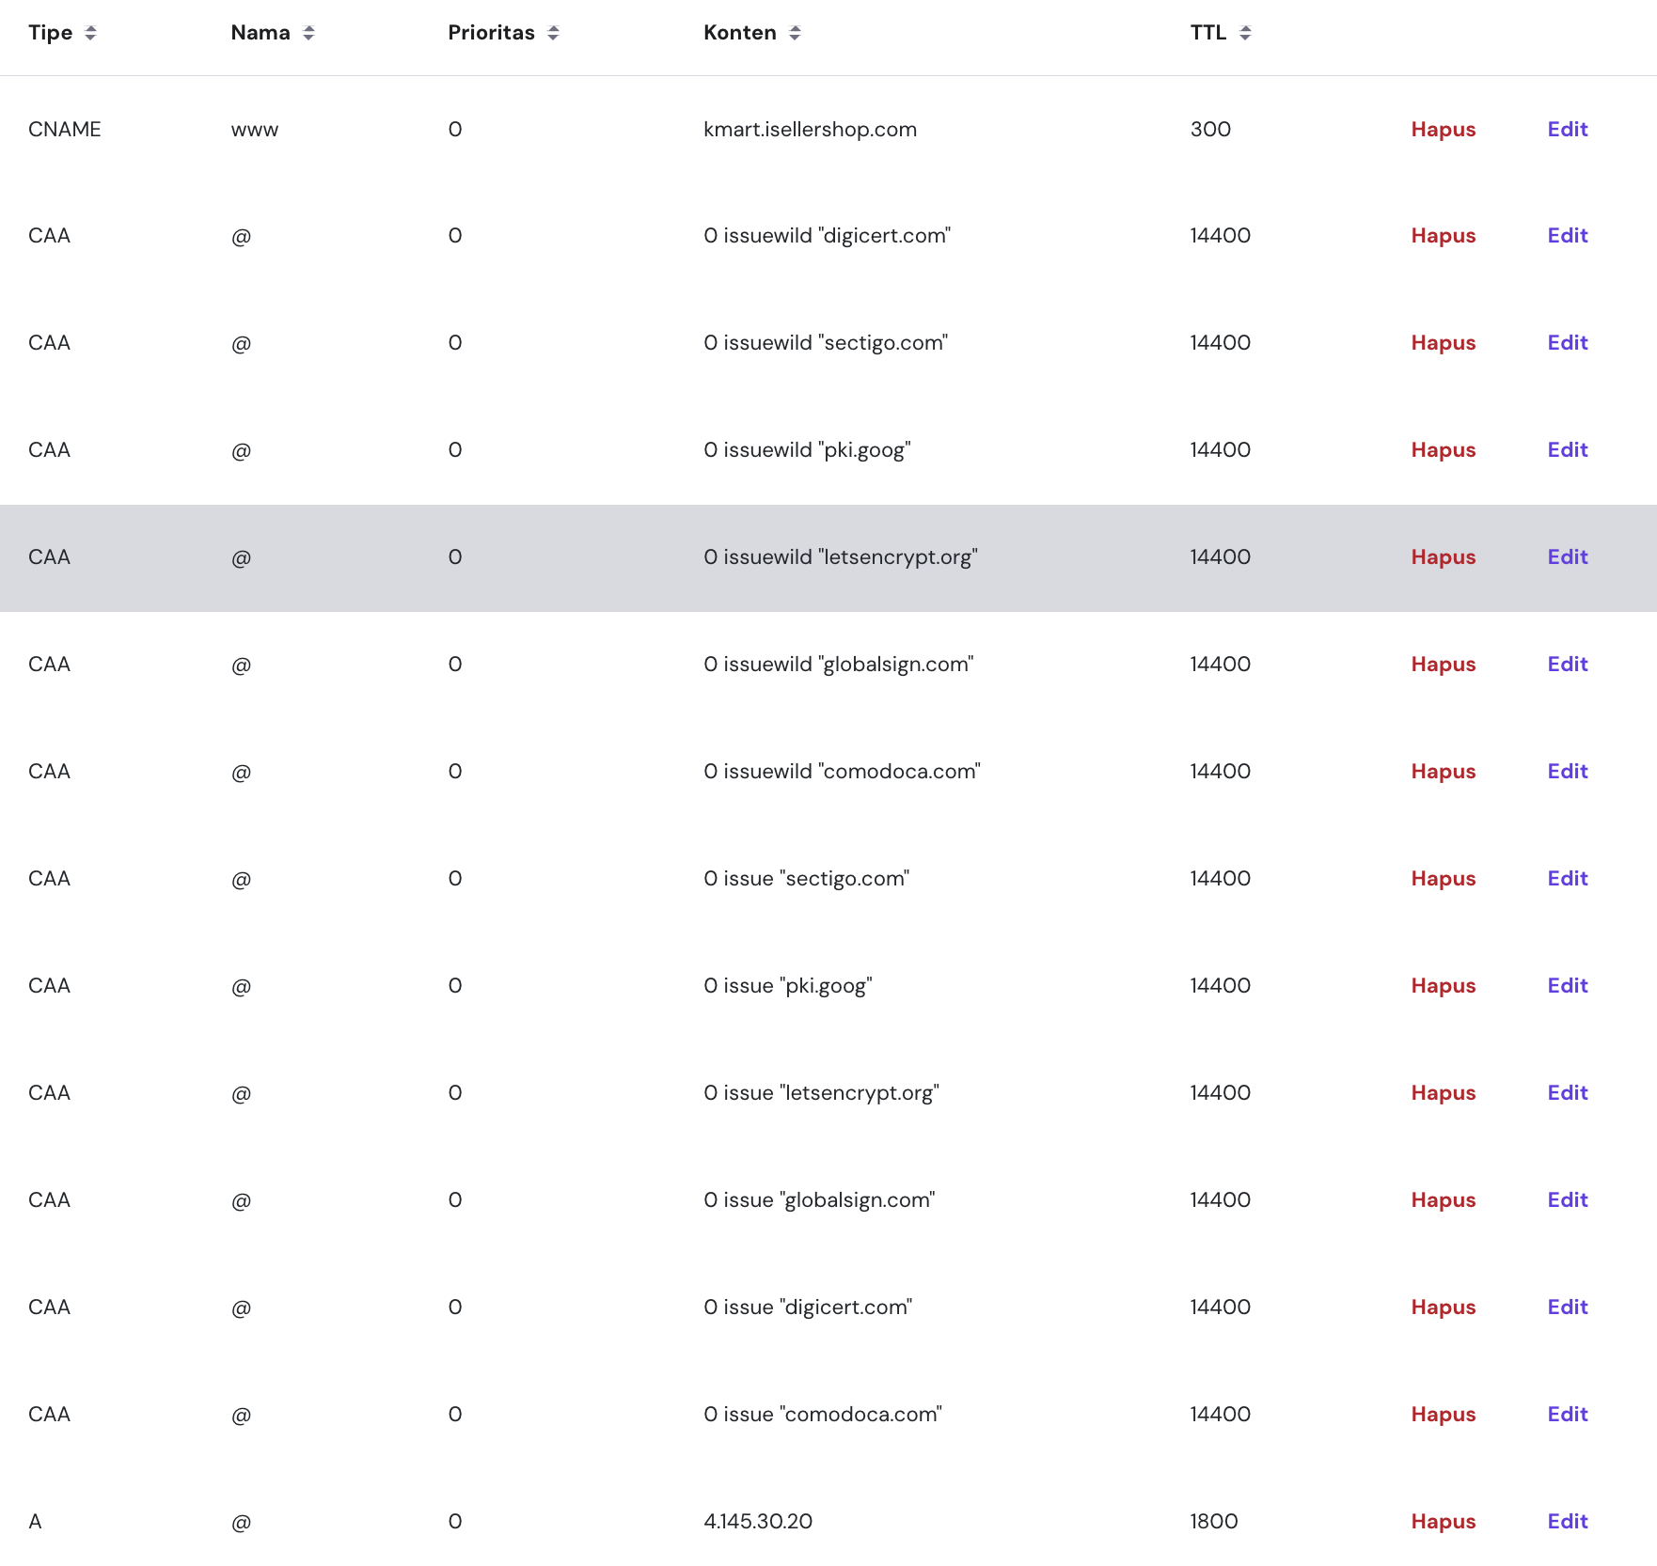Edit the issue globalsign.com record
1657x1566 pixels.
click(1567, 1200)
